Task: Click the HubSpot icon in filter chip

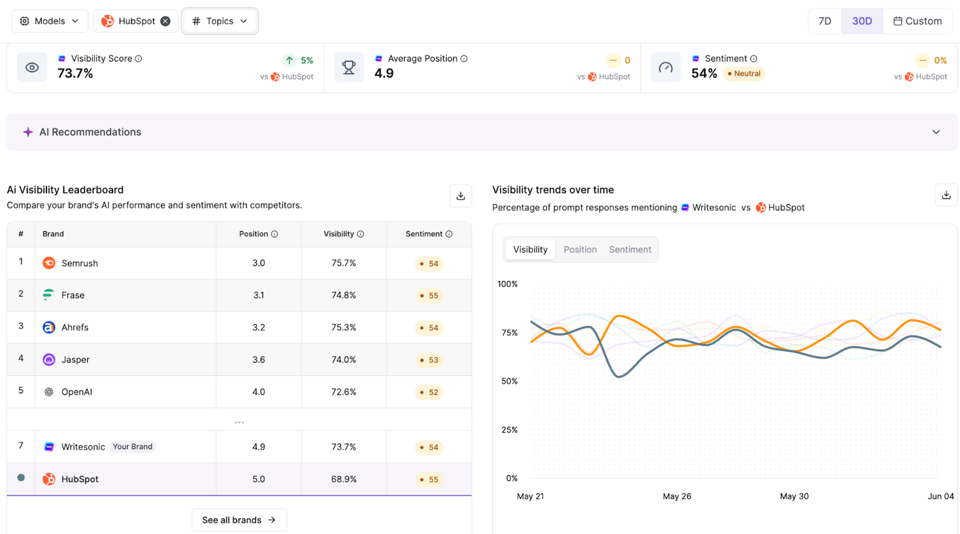Action: pyautogui.click(x=107, y=21)
